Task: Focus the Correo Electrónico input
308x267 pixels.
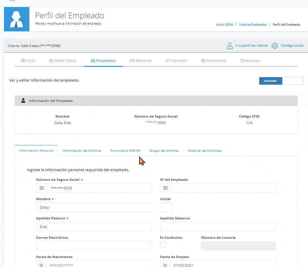Action: pos(94,246)
